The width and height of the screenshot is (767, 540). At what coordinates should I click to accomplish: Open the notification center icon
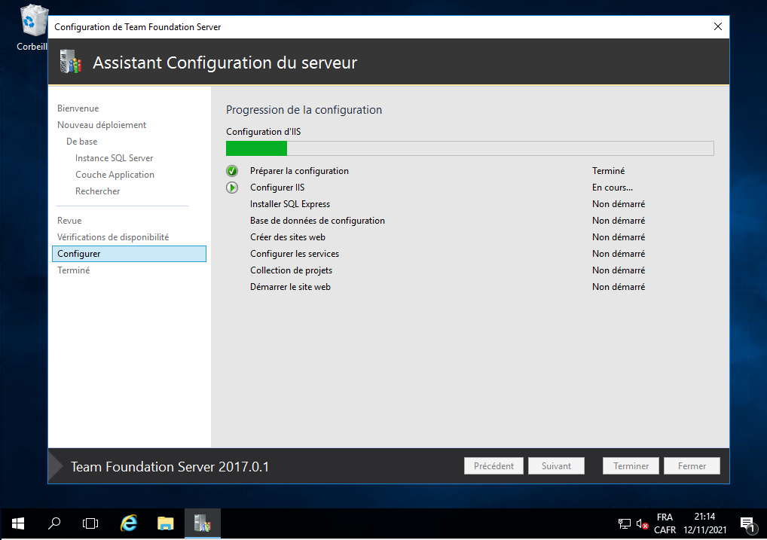[747, 523]
